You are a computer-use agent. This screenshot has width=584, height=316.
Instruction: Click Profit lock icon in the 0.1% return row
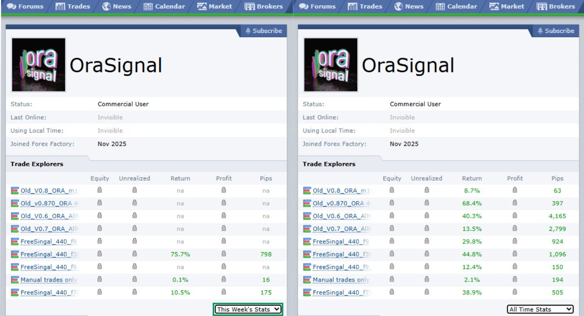[224, 279]
